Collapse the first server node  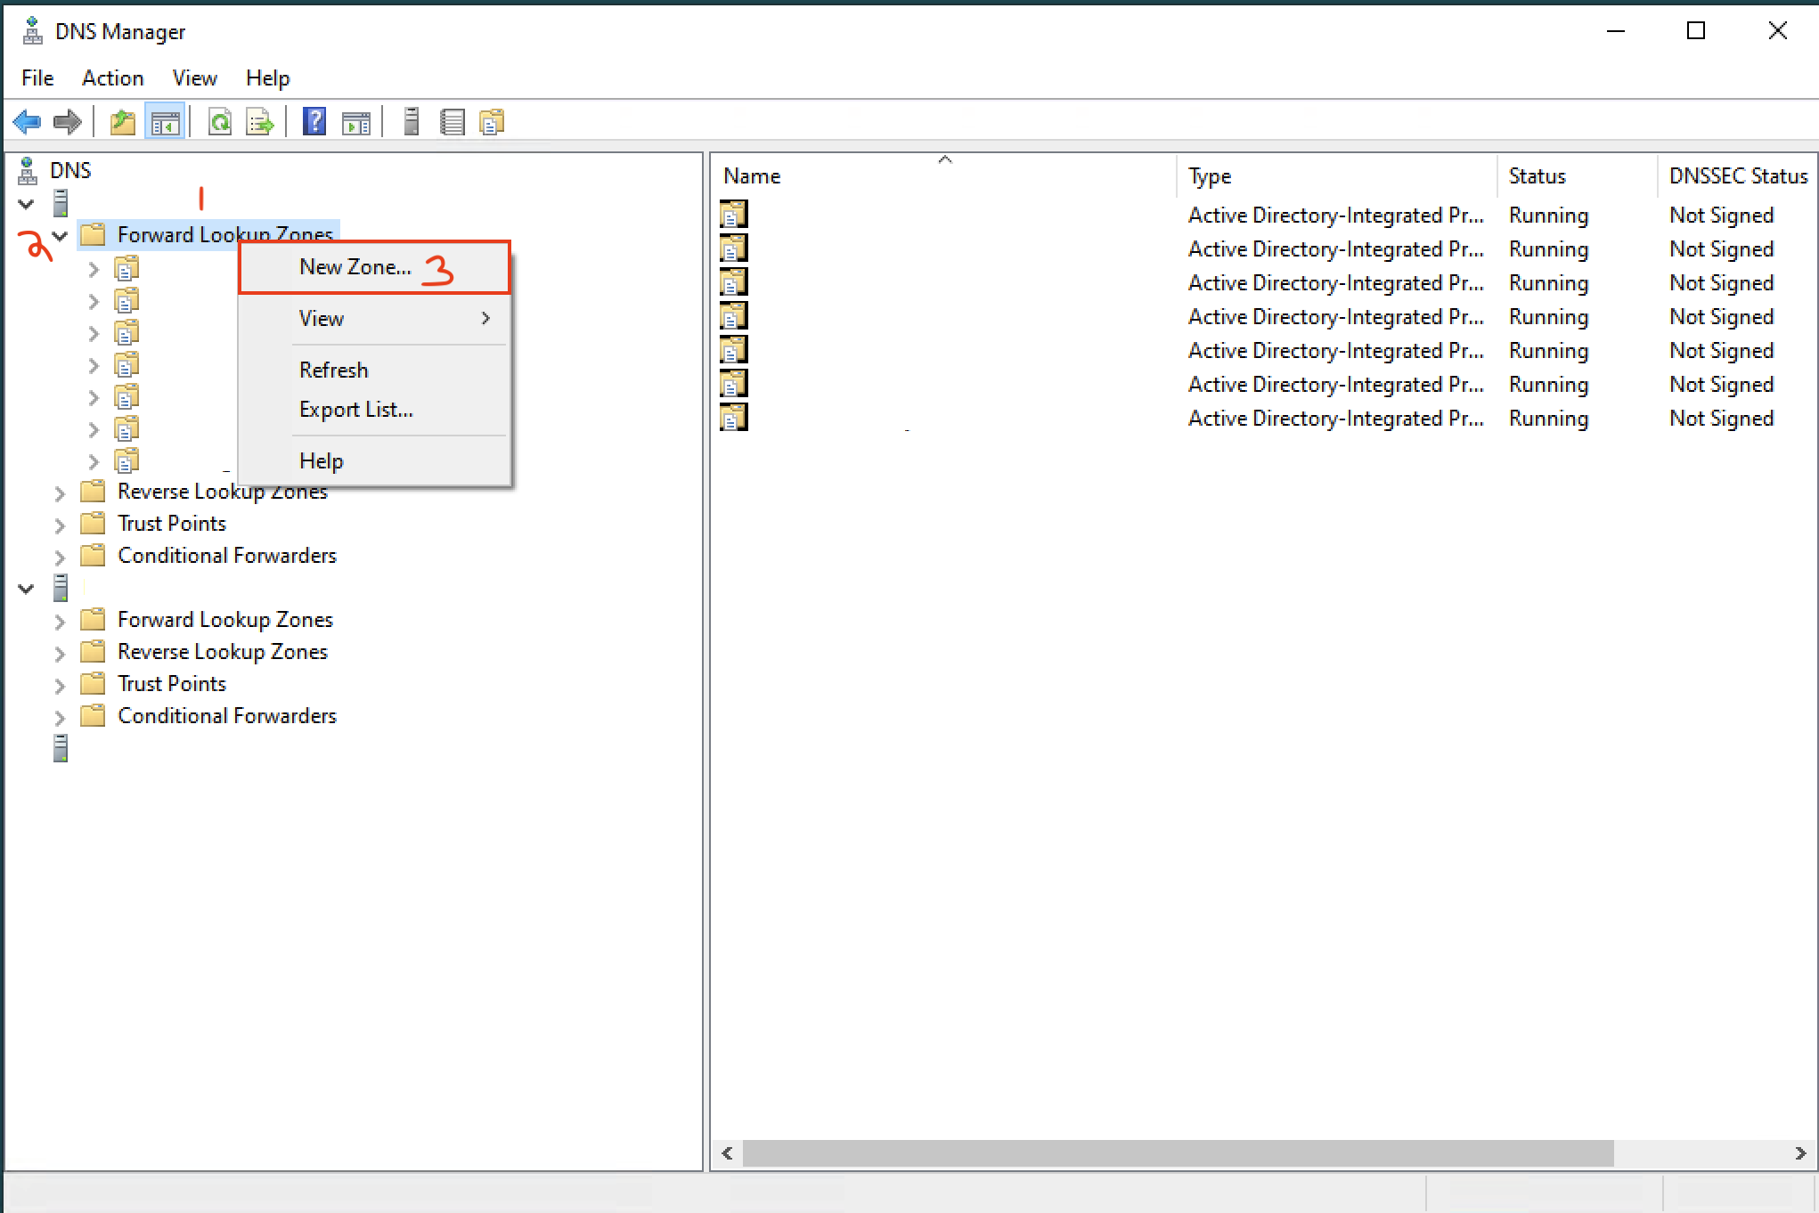pos(26,204)
